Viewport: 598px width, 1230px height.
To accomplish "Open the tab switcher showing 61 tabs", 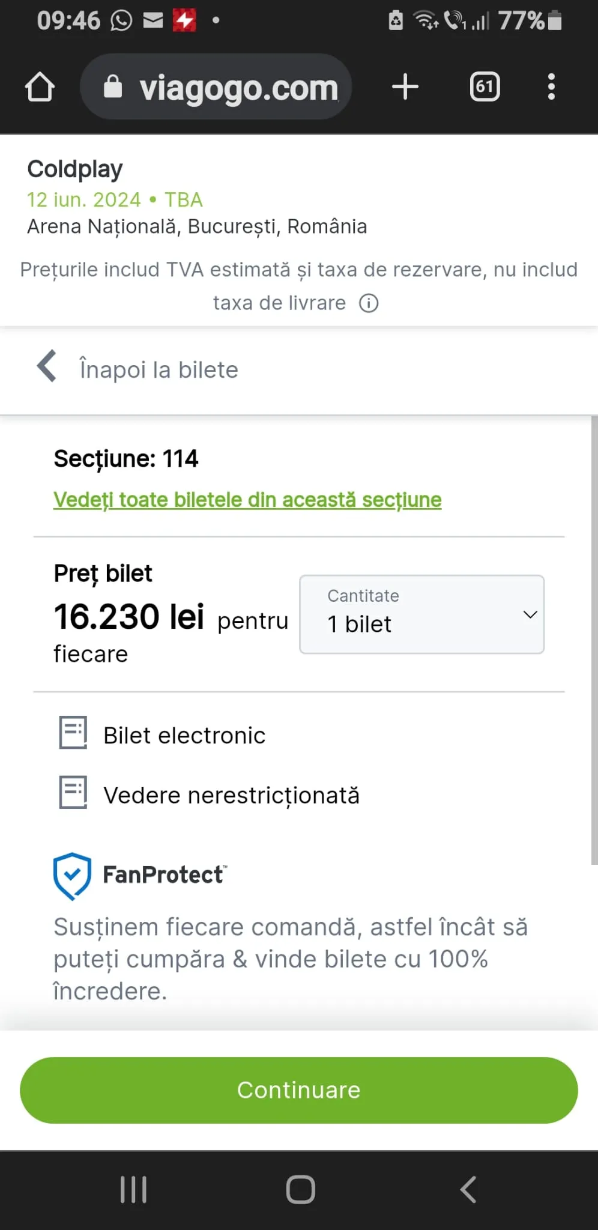I will [485, 86].
